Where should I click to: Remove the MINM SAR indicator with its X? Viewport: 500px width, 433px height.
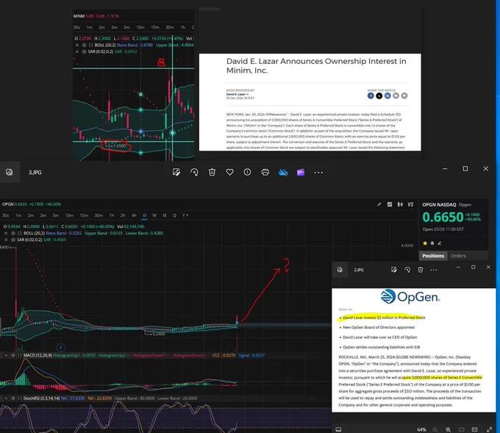77,51
